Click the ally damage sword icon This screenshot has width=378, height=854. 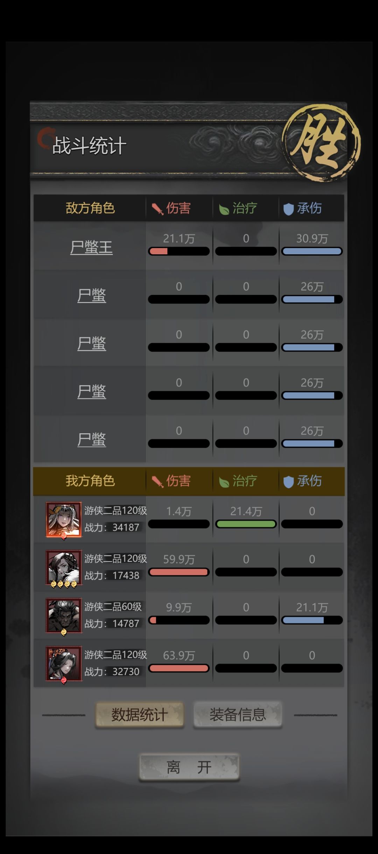point(157,482)
